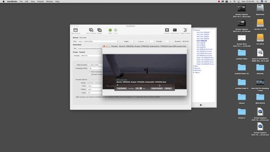Start encoding with the green Start icon
270x152 pixels.
110,30
